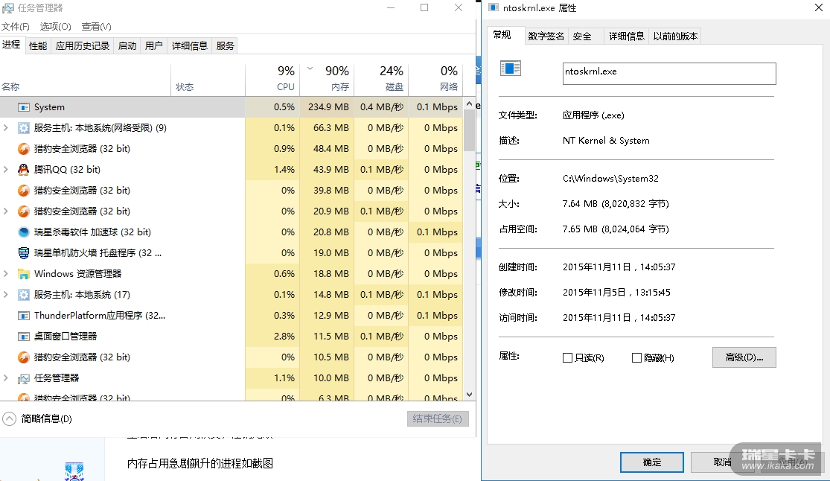The width and height of the screenshot is (830, 481).
Task: Switch to the 服务 tab
Action: pos(225,46)
